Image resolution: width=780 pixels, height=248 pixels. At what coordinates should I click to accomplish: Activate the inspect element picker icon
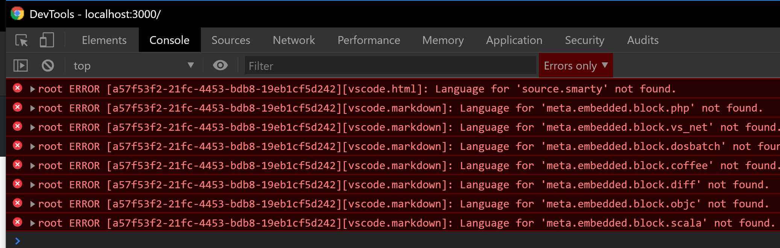pyautogui.click(x=21, y=40)
